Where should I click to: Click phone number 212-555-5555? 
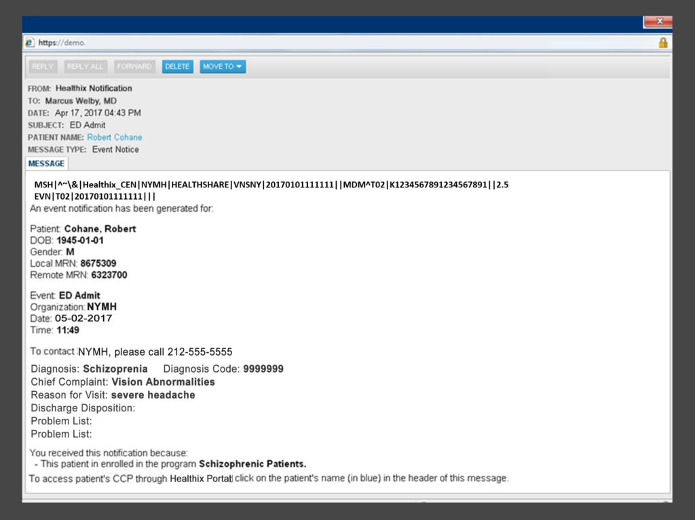(200, 352)
